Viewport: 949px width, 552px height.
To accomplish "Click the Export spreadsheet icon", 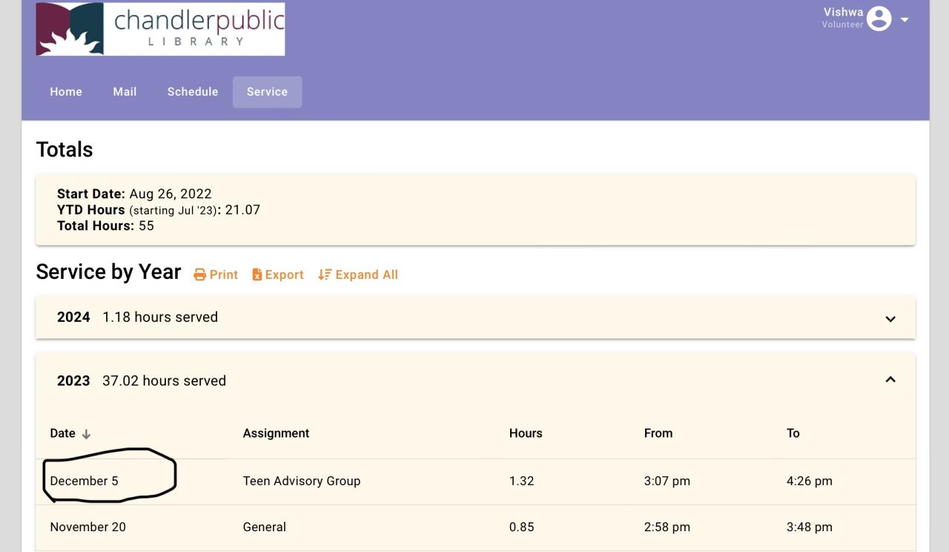I will (x=257, y=275).
